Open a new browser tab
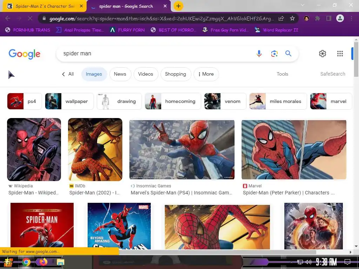 [x=178, y=6]
